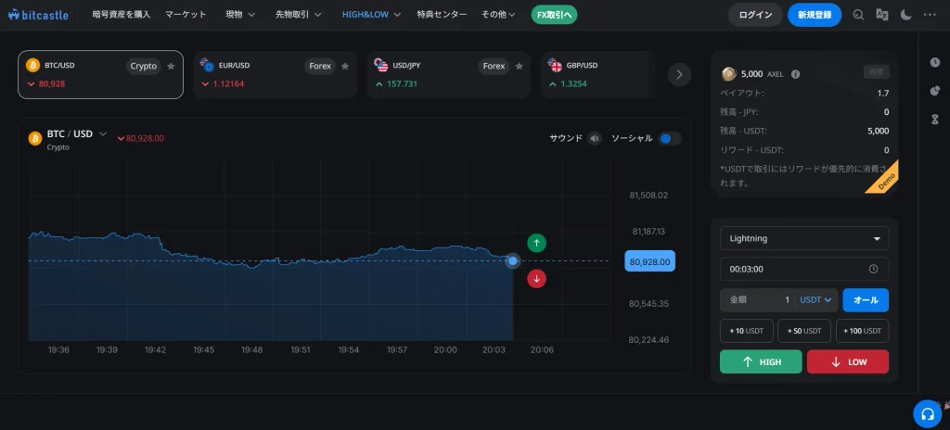The height and width of the screenshot is (430, 950).
Task: Click the 81,508.02 axis label
Action: [648, 196]
